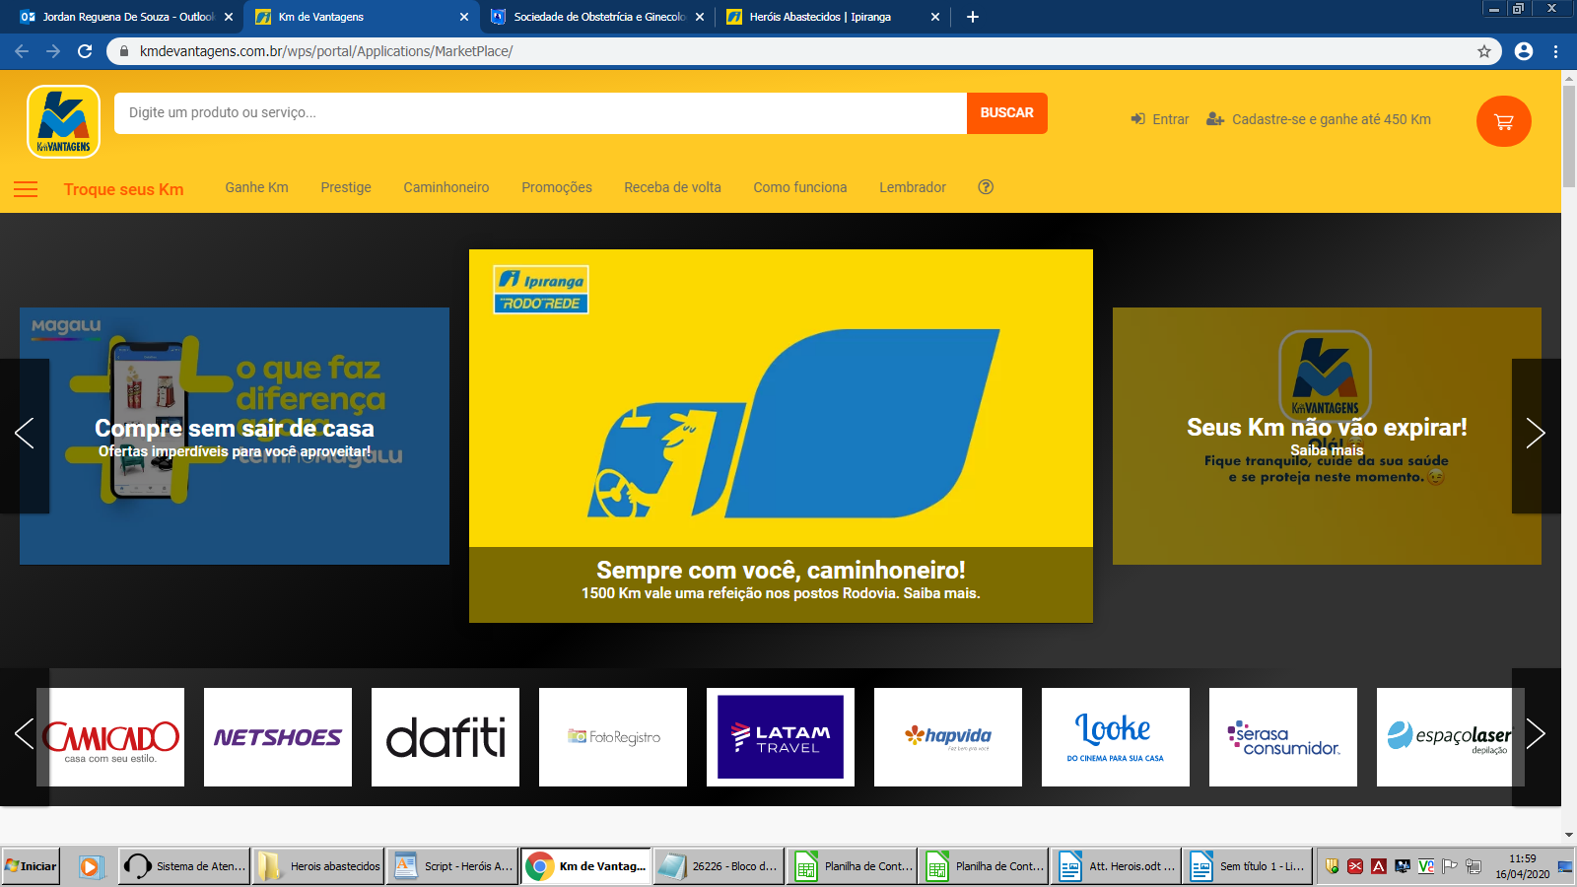Open Serasa Consumidor partner logo
Screen dimensions: 1577x887
[1283, 737]
